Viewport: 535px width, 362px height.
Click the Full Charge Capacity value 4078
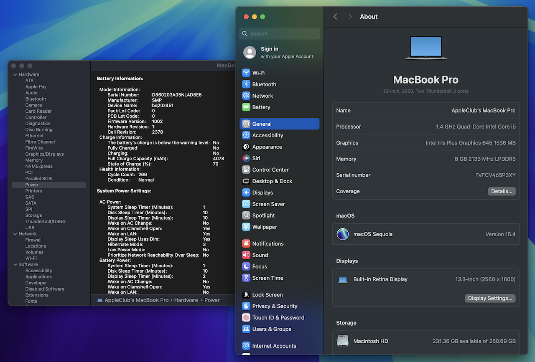coord(219,159)
